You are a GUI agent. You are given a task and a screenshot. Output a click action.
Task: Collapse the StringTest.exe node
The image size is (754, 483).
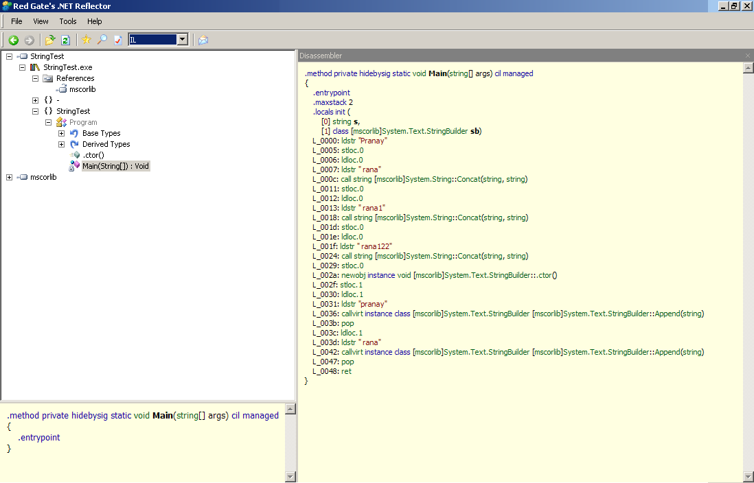[22, 68]
